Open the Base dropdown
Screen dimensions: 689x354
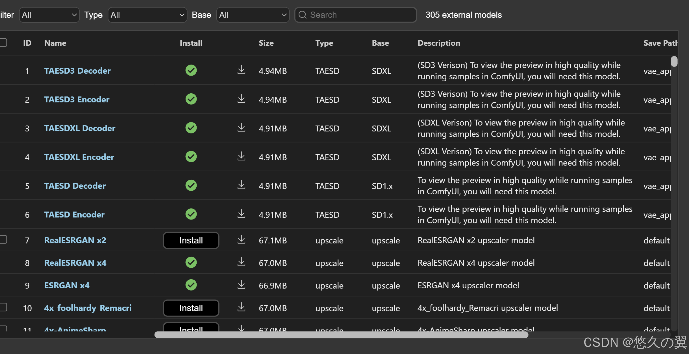click(x=253, y=15)
